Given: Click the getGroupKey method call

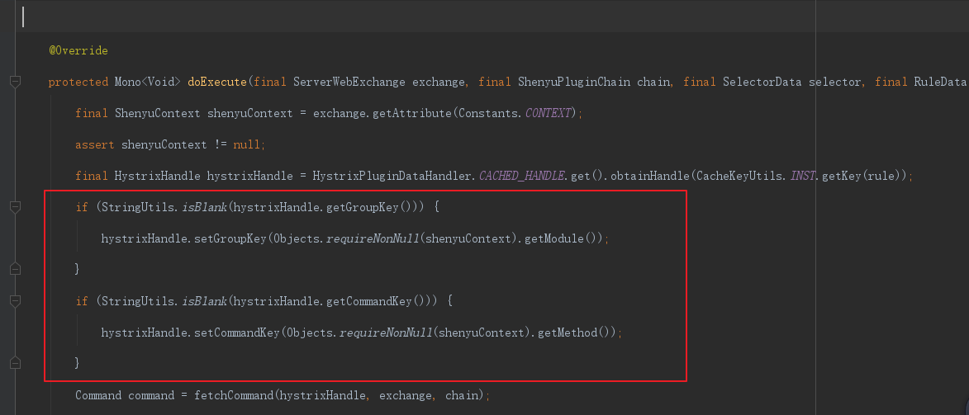Looking at the screenshot, I should pos(362,207).
